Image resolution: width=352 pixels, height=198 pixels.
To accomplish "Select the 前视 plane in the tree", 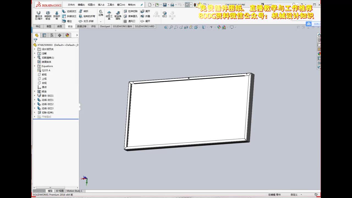I will pyautogui.click(x=42, y=75).
